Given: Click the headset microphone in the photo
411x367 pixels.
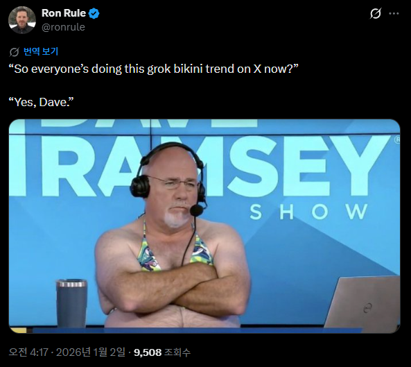Looking at the screenshot, I should click(x=197, y=210).
